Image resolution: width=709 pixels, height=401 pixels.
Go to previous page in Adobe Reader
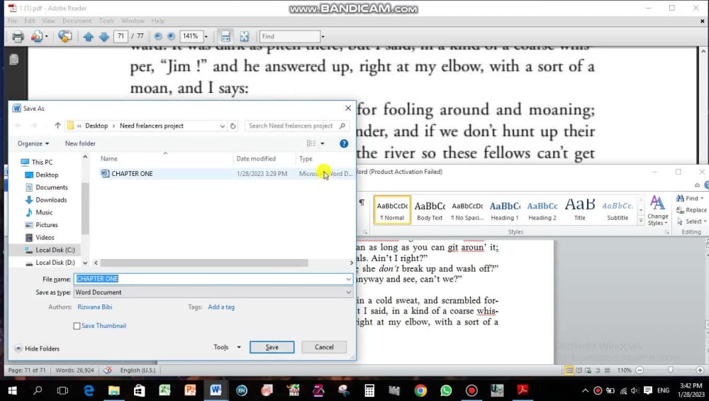(x=89, y=37)
